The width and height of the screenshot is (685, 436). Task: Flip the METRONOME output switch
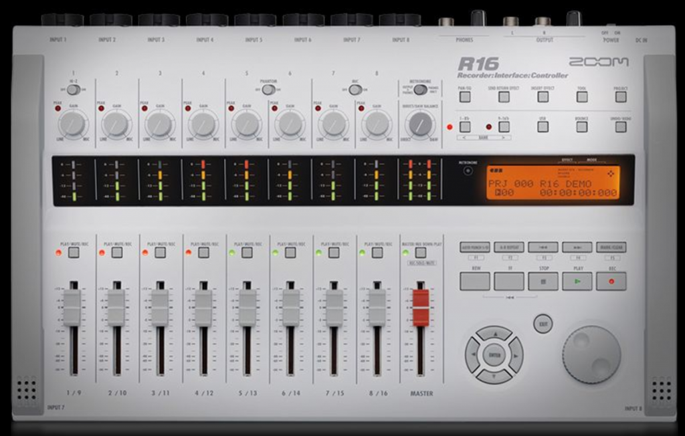(420, 90)
